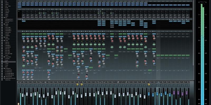Toggle visibility dot for BGVs Mid
The image size is (211, 105).
click(x=2, y=50)
